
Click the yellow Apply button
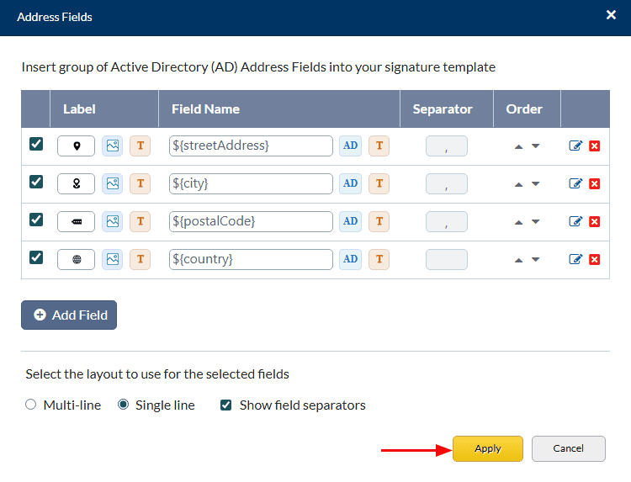[487, 448]
